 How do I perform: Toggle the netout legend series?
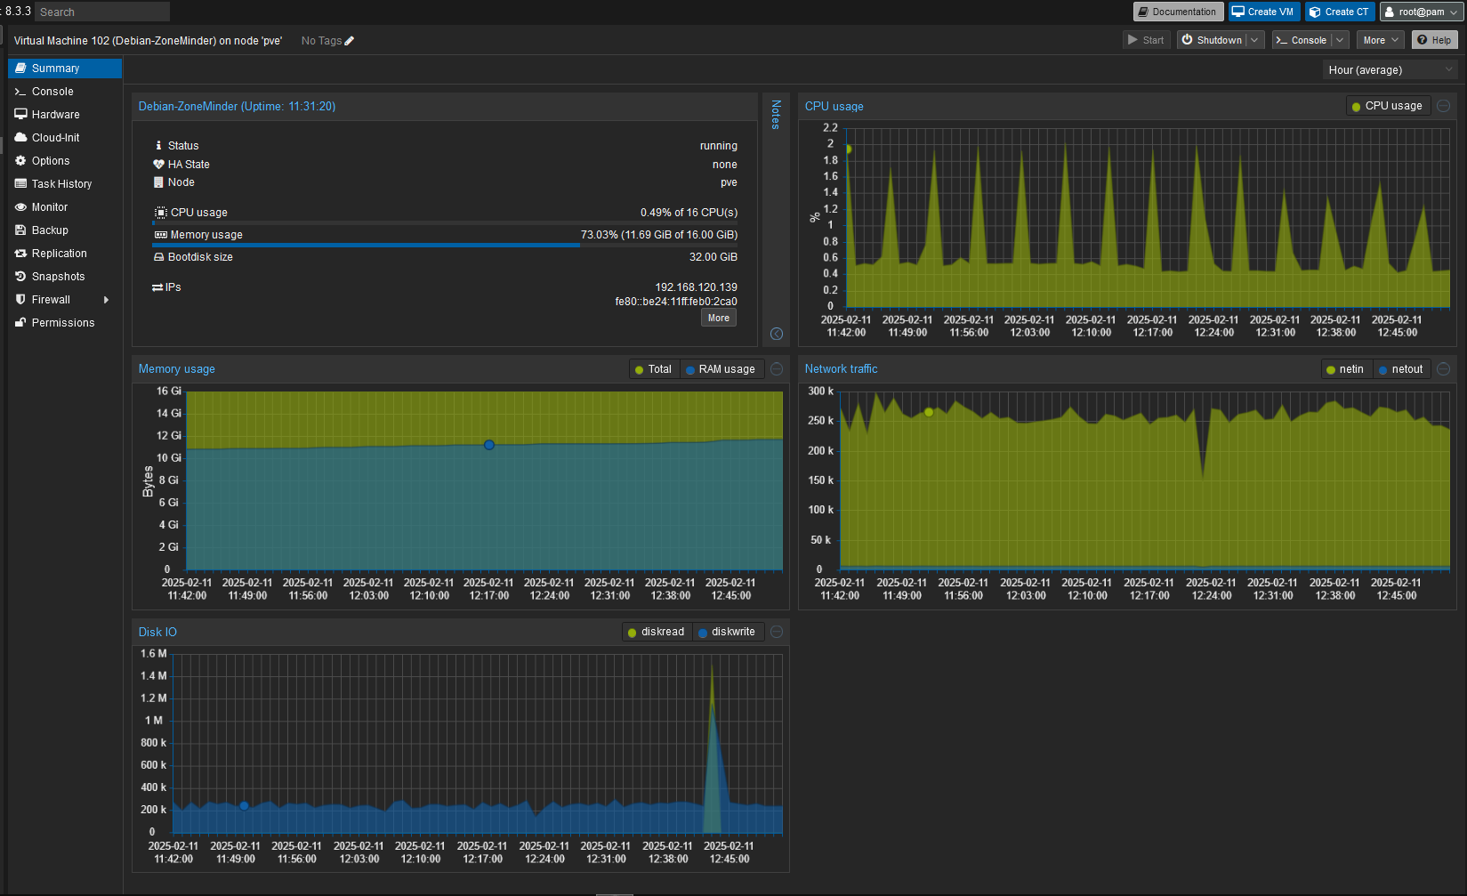tap(1401, 369)
